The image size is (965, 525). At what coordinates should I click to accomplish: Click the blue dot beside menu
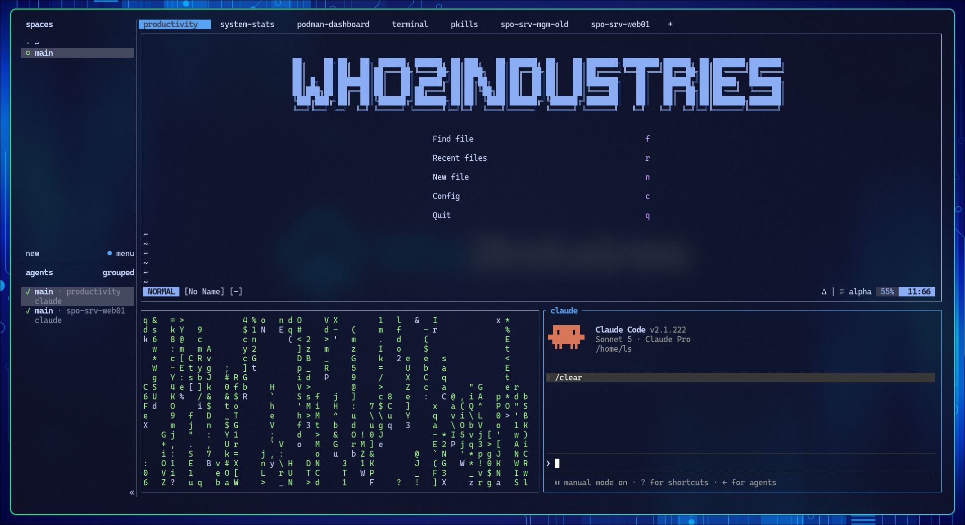110,253
